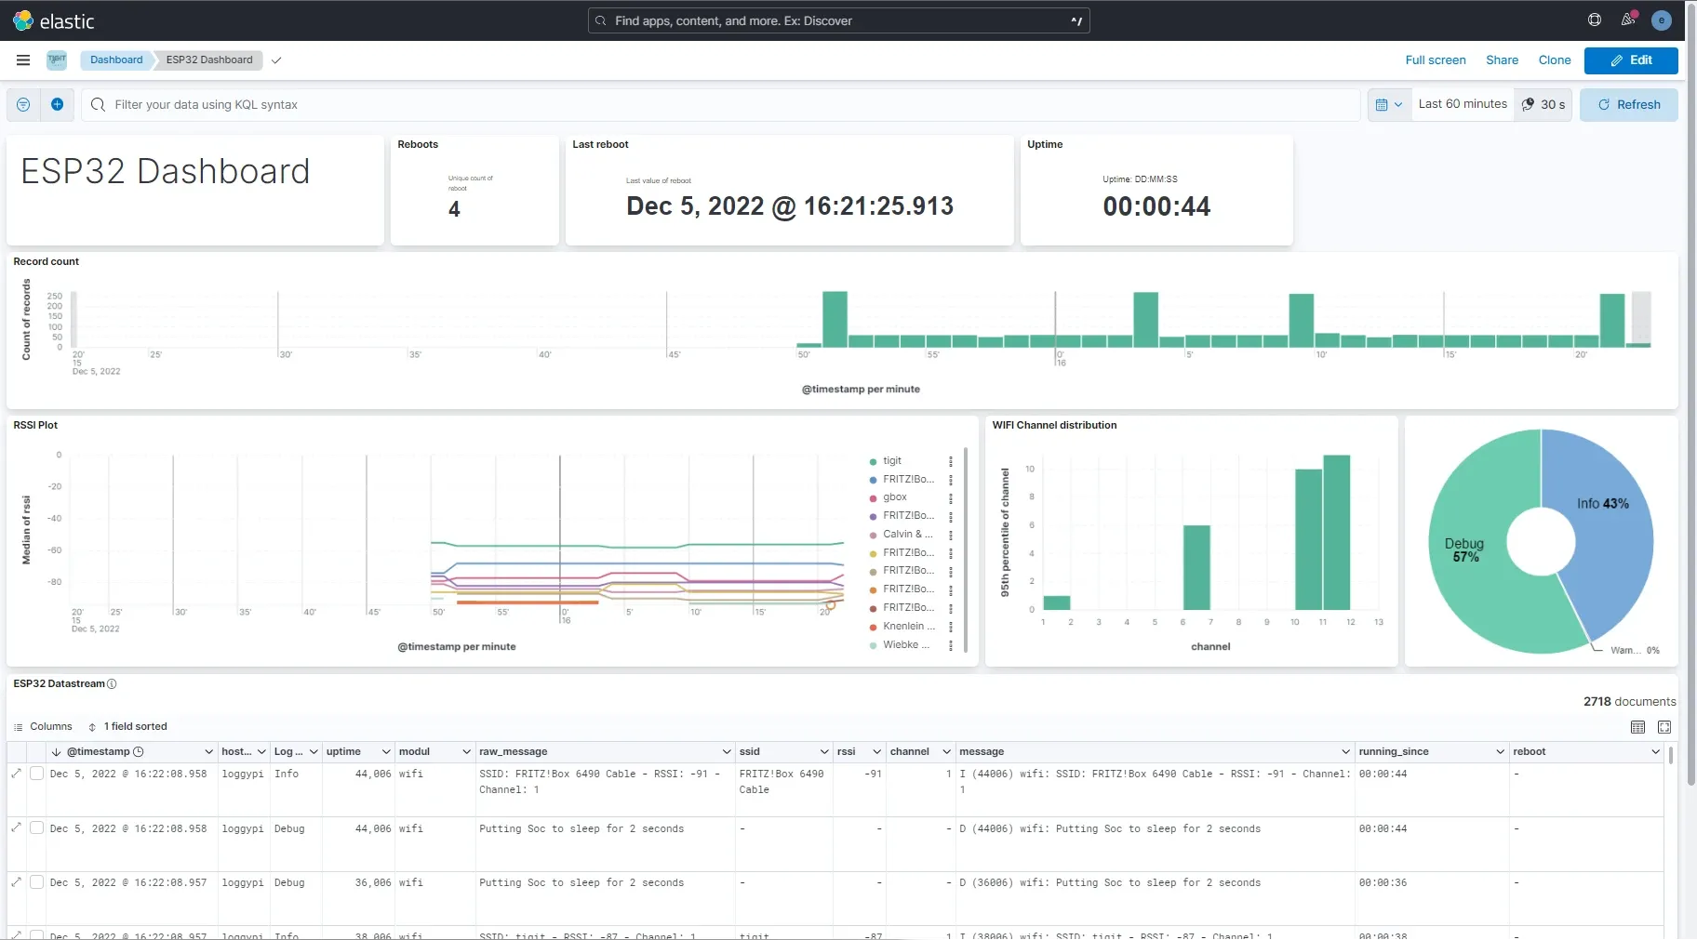The image size is (1697, 940).
Task: Select checkbox for first Debug row 44,006 uptime
Action: click(37, 827)
